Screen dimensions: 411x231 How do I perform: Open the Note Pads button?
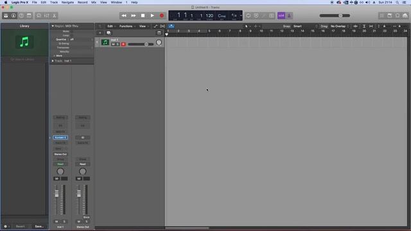[x=390, y=15]
